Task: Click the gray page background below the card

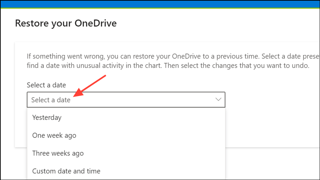Action: pyautogui.click(x=271, y=163)
